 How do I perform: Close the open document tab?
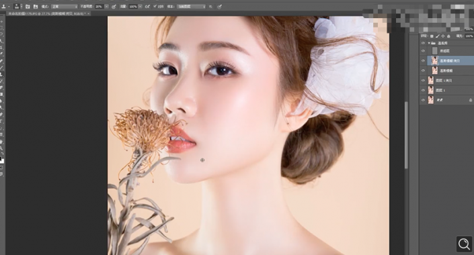pyautogui.click(x=88, y=13)
